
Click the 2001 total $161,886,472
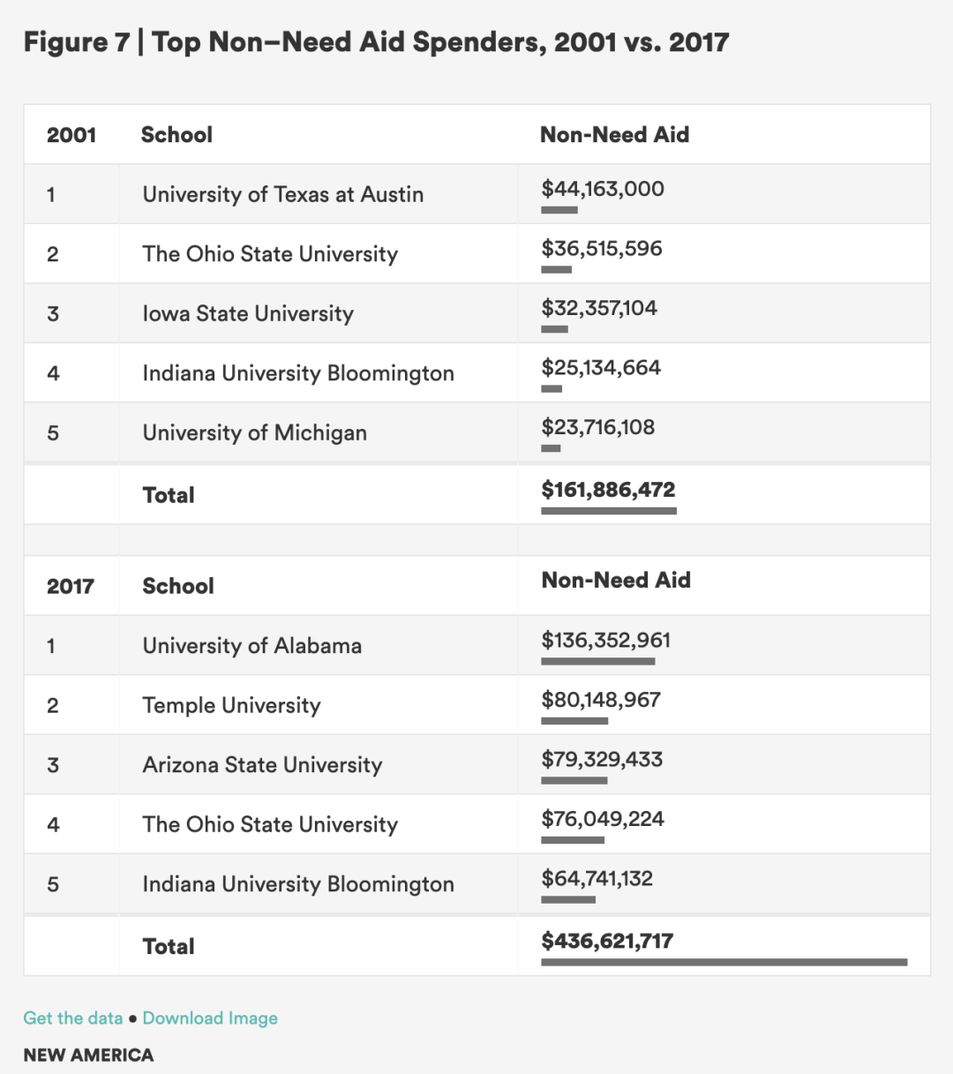click(x=608, y=490)
